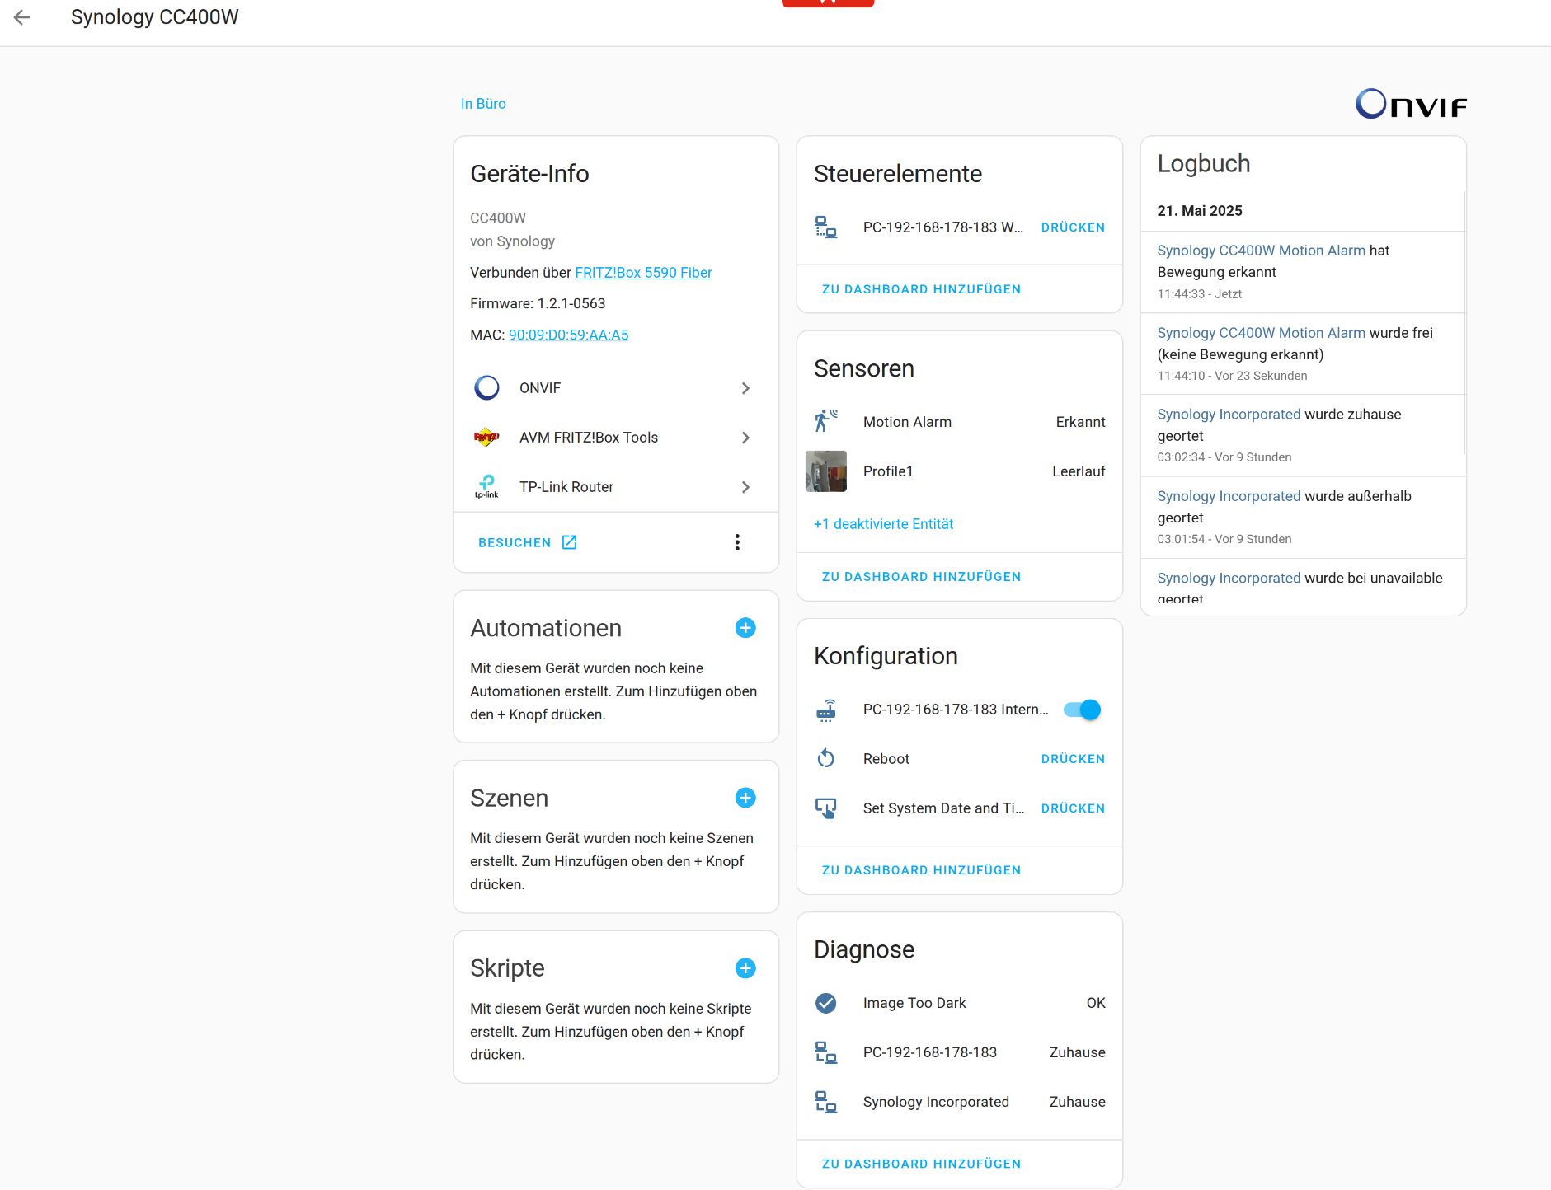Click the 'Set System Date and Ti...' label
Image resolution: width=1551 pixels, height=1190 pixels.
(944, 808)
